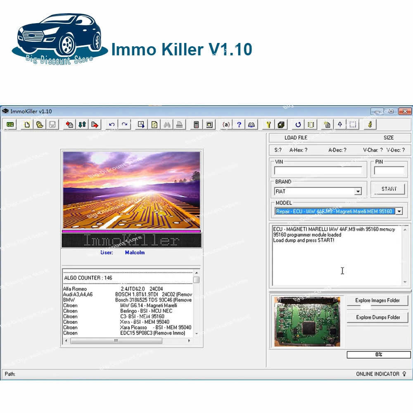
Task: Click the square window toolbar icon
Action: 209,124
